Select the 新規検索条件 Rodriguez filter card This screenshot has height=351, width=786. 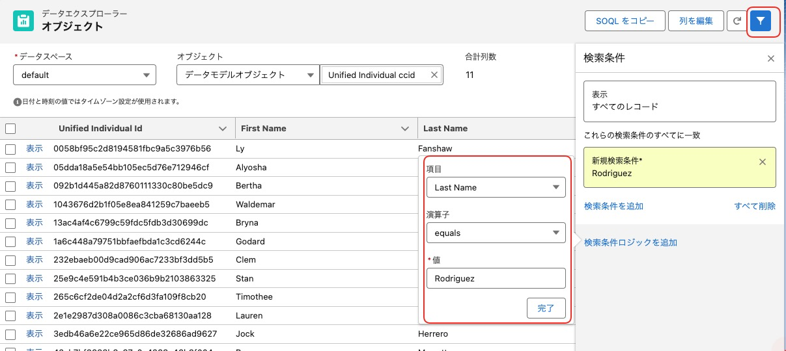(680, 167)
